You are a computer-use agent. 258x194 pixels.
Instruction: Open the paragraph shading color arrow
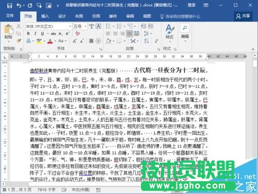point(114,41)
